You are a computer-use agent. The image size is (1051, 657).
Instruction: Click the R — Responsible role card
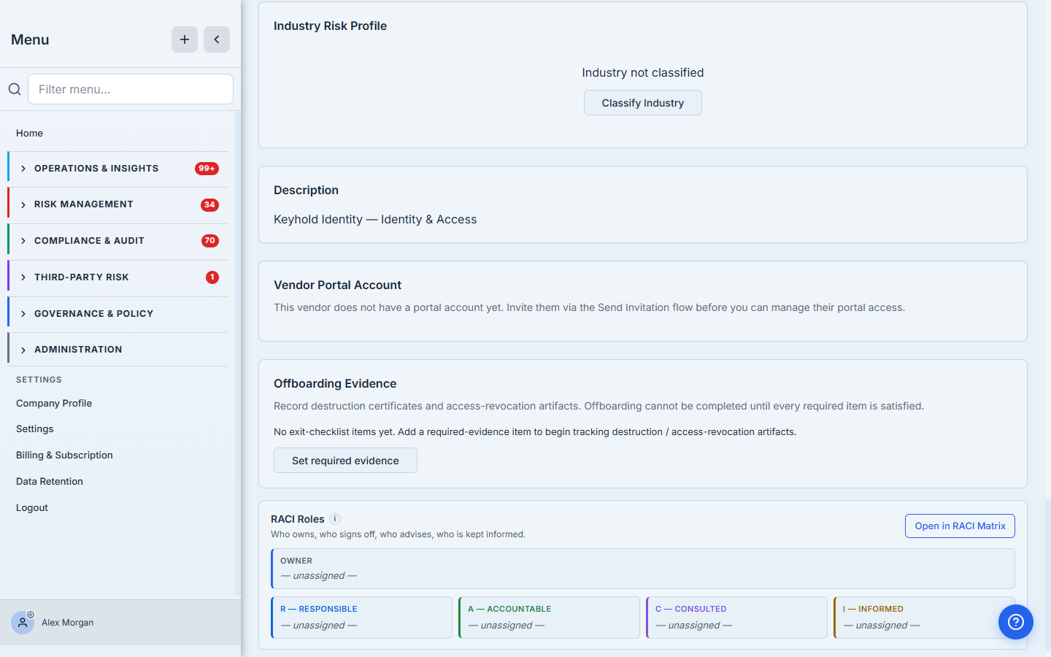pos(361,618)
